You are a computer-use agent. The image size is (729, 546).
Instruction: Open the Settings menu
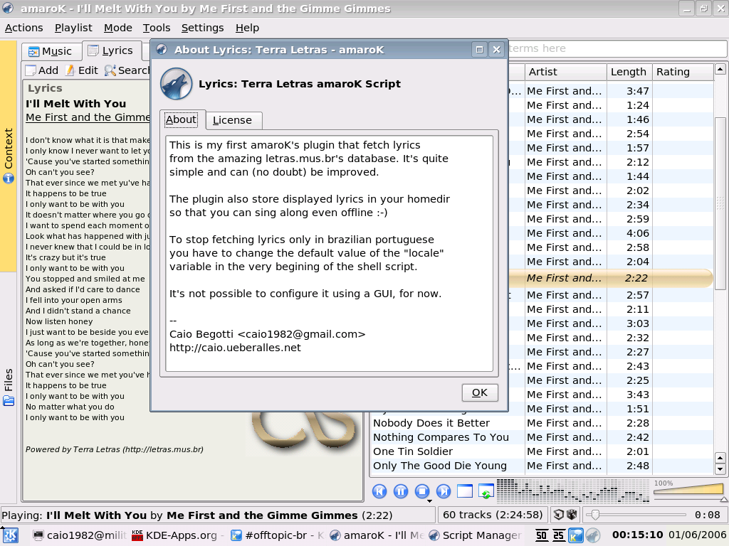[202, 28]
